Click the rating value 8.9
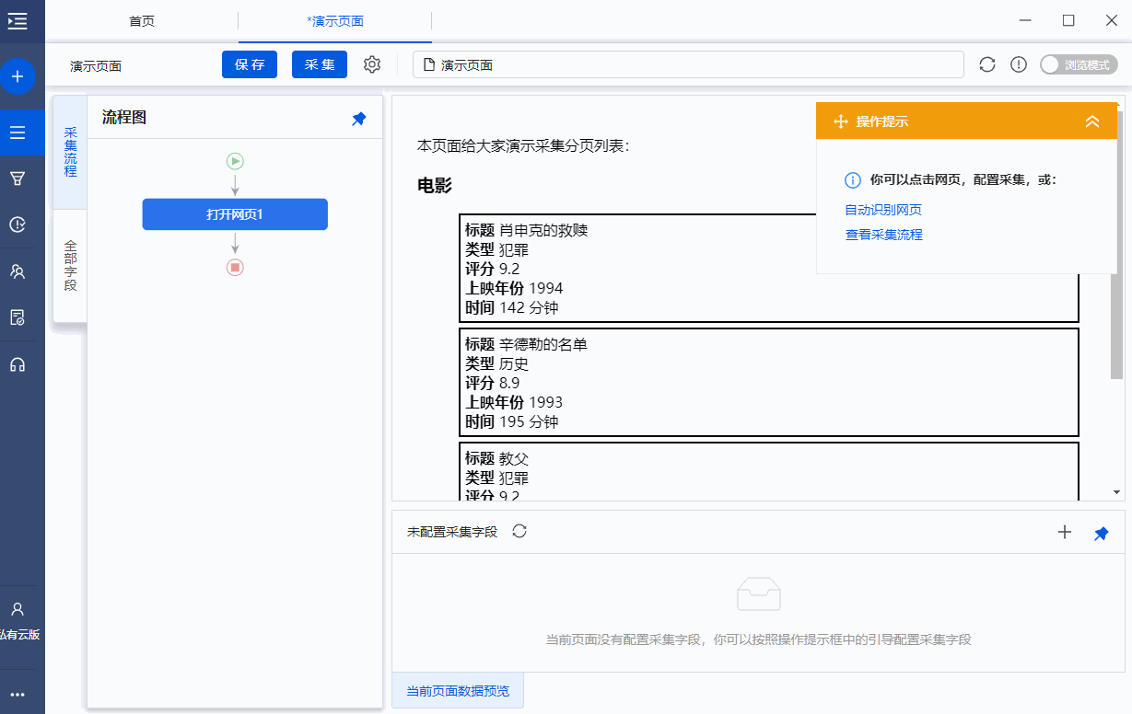Screen dimensions: 1132x714 (509, 383)
